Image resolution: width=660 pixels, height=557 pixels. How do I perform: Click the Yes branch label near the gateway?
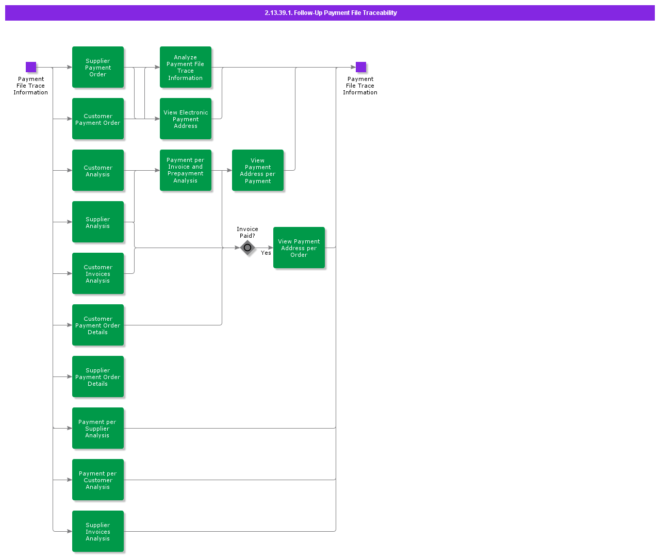[x=266, y=253]
